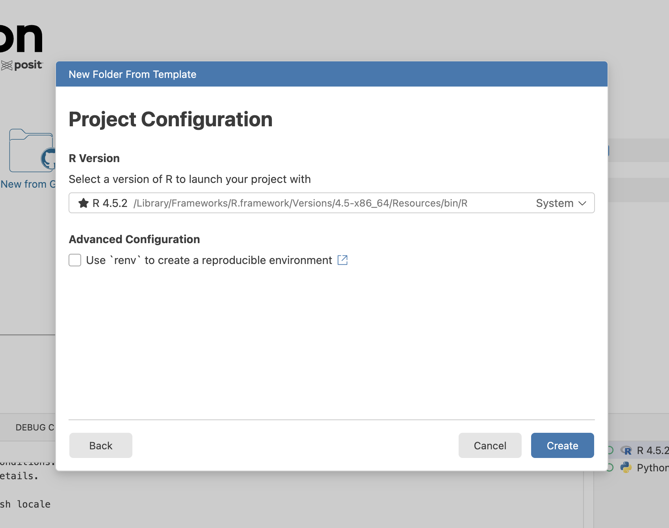Screen dimensions: 669x528
Task: Cancel the new folder dialog
Action: coord(490,445)
